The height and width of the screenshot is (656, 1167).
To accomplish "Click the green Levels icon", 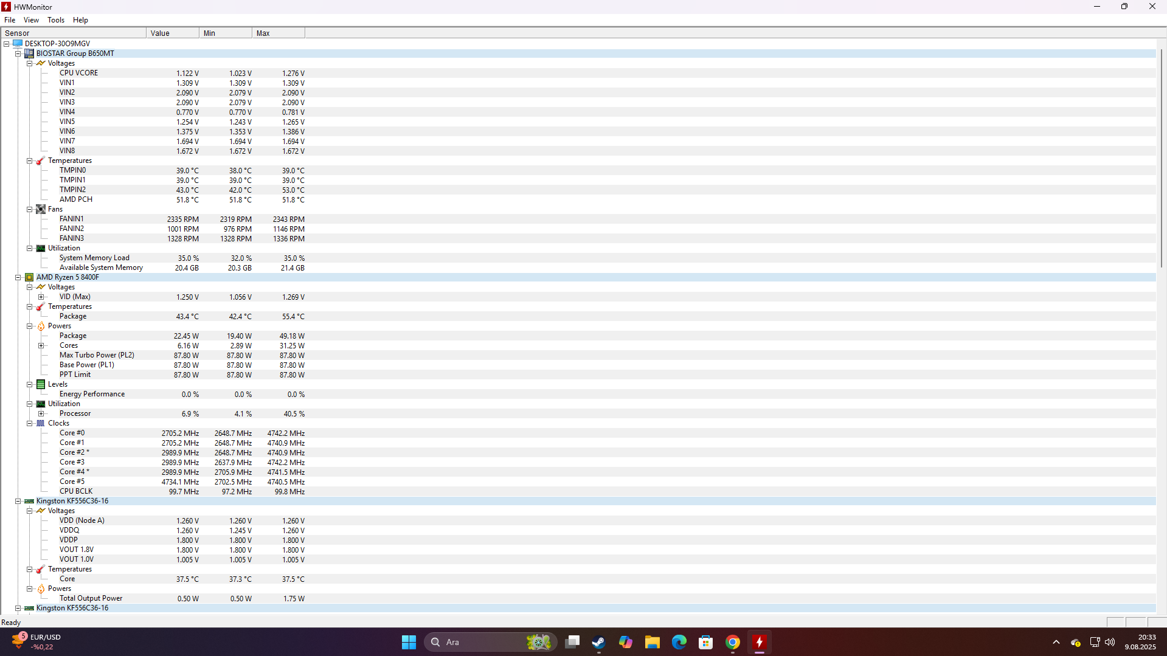I will point(41,384).
